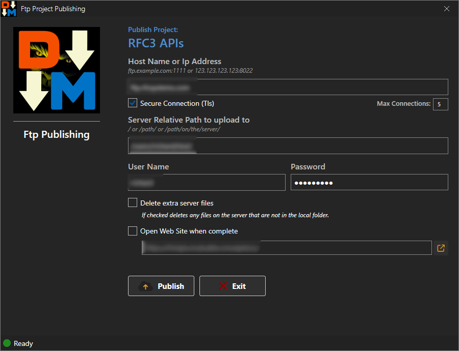459x351 pixels.
Task: Check Open Web Site when complete
Action: pyautogui.click(x=133, y=231)
